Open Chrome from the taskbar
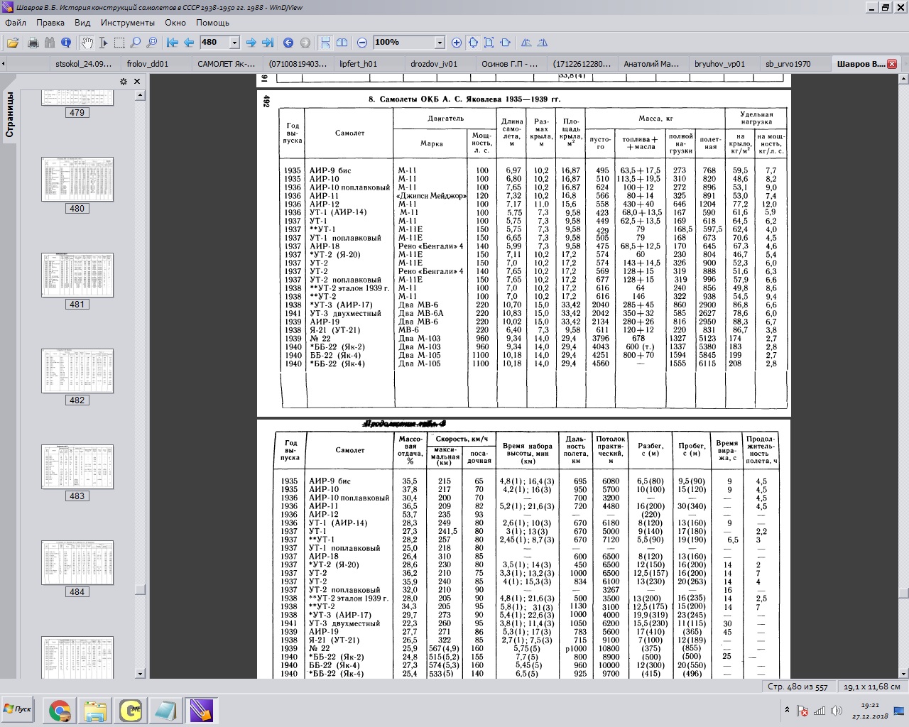909x727 pixels. pyautogui.click(x=60, y=710)
